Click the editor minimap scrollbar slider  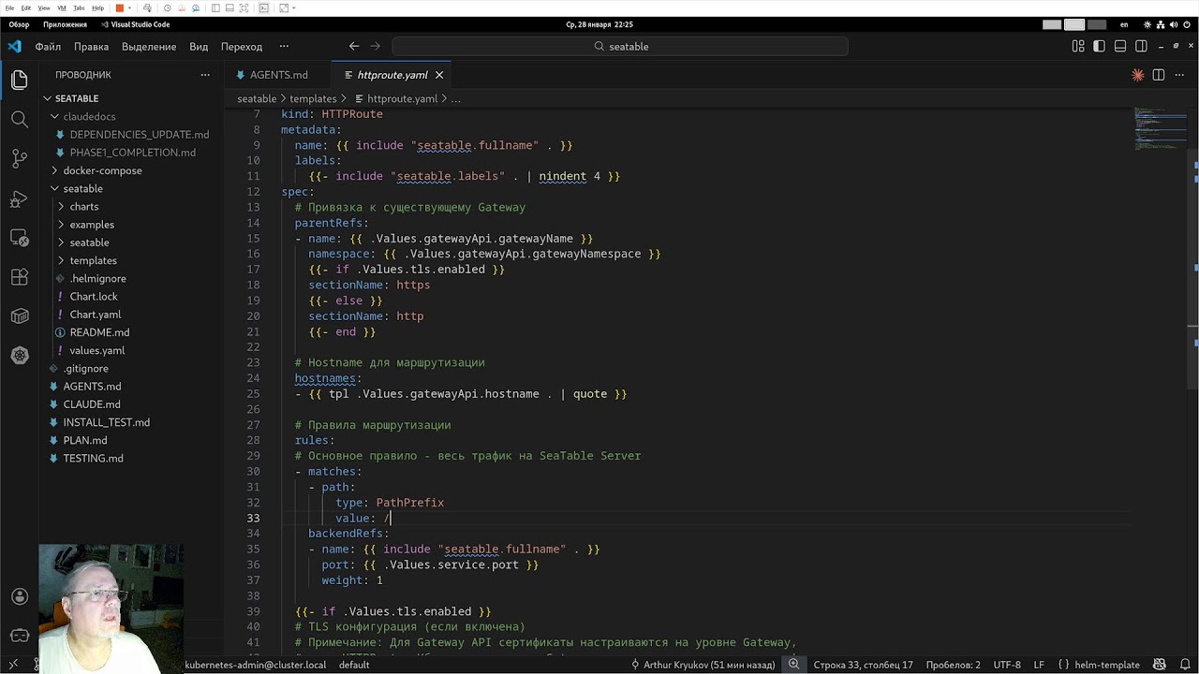point(1162,129)
